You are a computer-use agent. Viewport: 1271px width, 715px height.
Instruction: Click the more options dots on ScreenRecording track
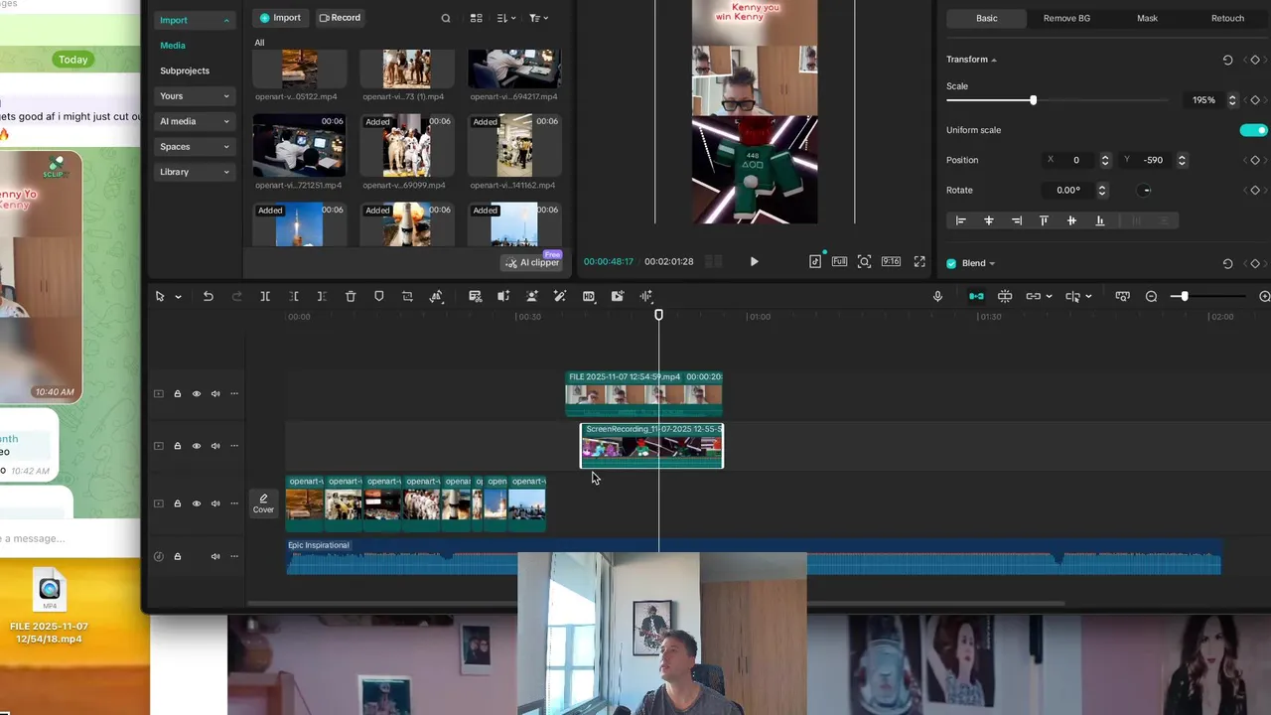click(234, 446)
